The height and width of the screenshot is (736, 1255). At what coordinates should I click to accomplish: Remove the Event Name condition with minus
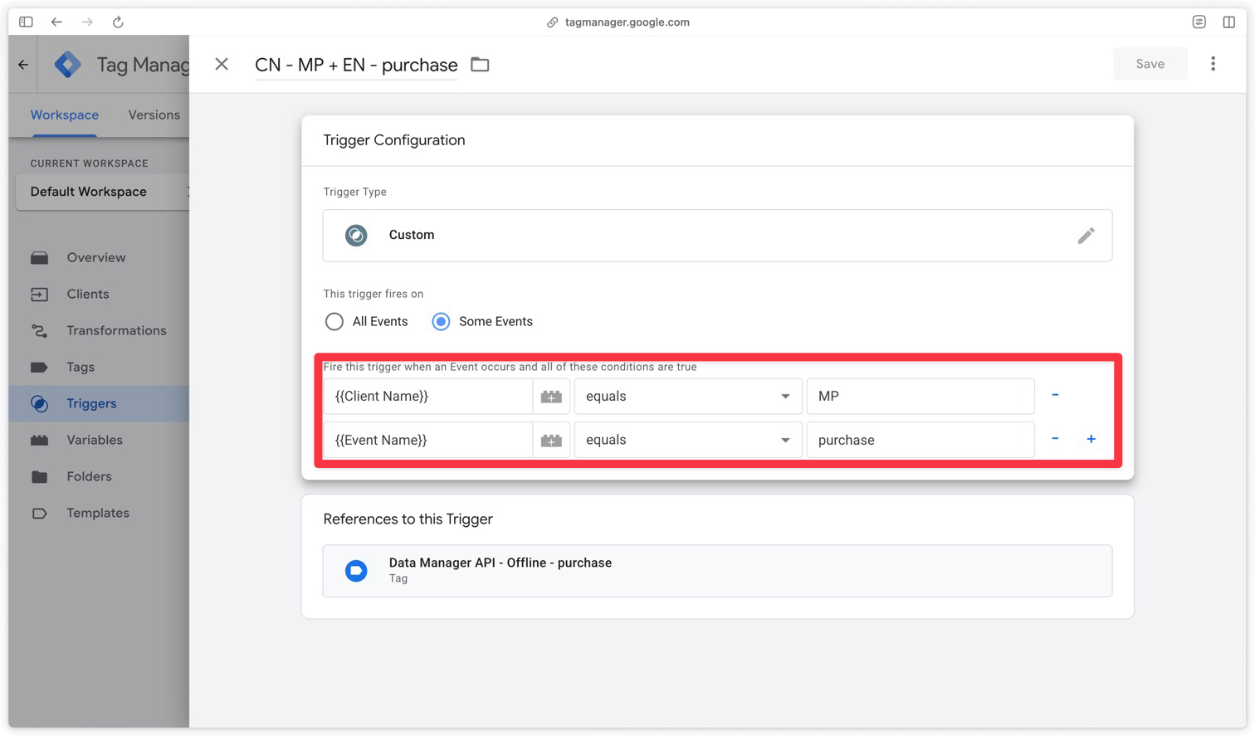[x=1055, y=439]
